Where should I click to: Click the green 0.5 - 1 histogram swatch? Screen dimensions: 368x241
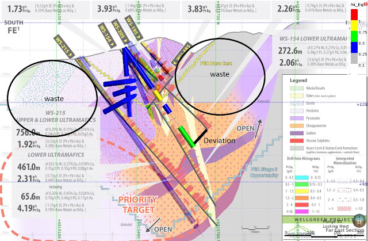click(301, 185)
